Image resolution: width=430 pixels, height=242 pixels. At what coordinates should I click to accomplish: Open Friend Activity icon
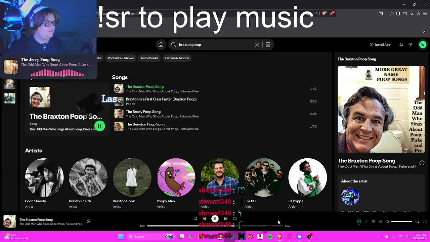(410, 45)
